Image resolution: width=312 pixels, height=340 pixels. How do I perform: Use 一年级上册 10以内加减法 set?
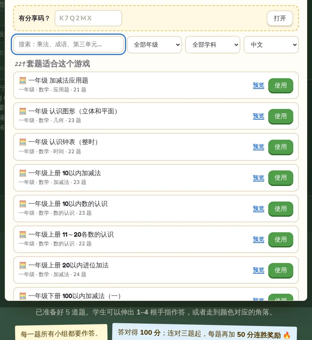(281, 178)
